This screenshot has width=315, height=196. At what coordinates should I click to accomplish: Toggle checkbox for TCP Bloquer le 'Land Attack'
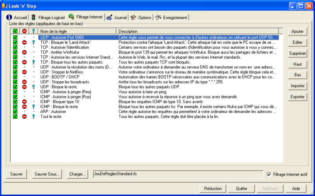15,42
